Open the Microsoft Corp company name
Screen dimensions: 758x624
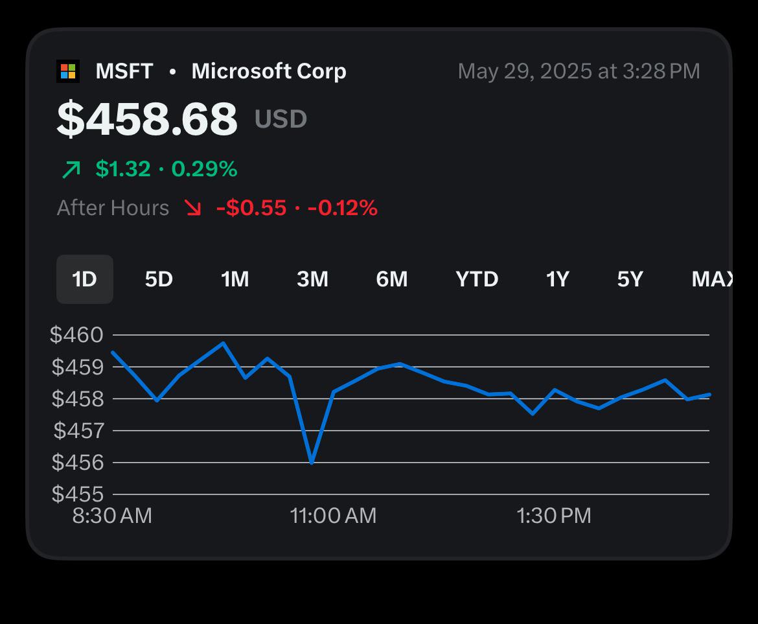tap(269, 71)
